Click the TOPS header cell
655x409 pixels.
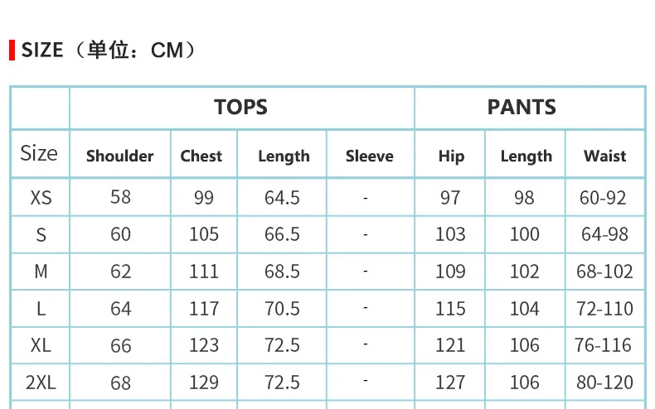click(x=241, y=108)
